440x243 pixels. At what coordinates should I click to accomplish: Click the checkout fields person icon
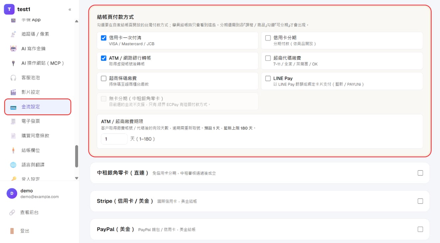pyautogui.click(x=13, y=150)
